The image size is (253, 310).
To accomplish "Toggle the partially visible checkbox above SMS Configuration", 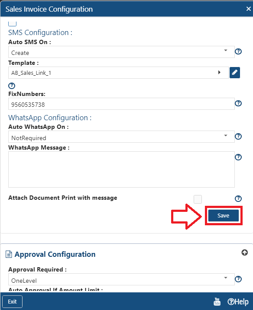I will click(12, 23).
